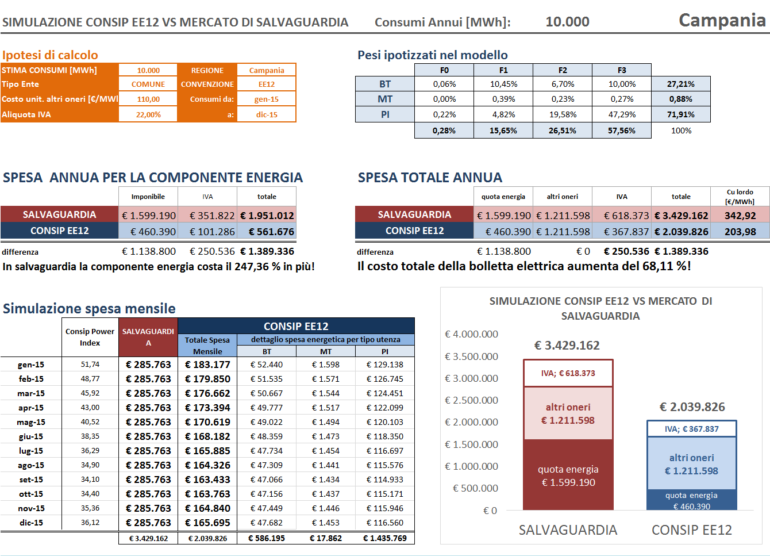Click ott-15 BT value € 47.156
This screenshot has width=770, height=556.
point(267,494)
